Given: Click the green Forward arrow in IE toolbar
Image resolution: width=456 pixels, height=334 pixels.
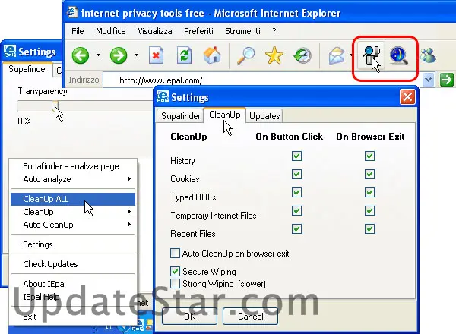Looking at the screenshot, I should pyautogui.click(x=119, y=55).
